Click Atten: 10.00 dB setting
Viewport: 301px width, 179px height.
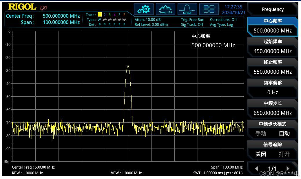coord(148,20)
